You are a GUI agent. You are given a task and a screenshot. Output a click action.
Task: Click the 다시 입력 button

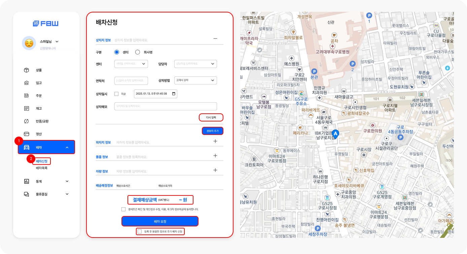(211, 117)
